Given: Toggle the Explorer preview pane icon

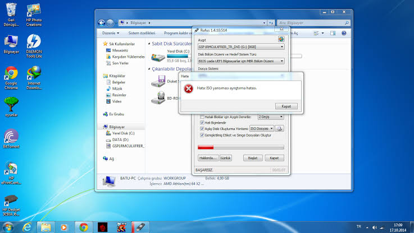Looking at the screenshot, I should point(333,33).
